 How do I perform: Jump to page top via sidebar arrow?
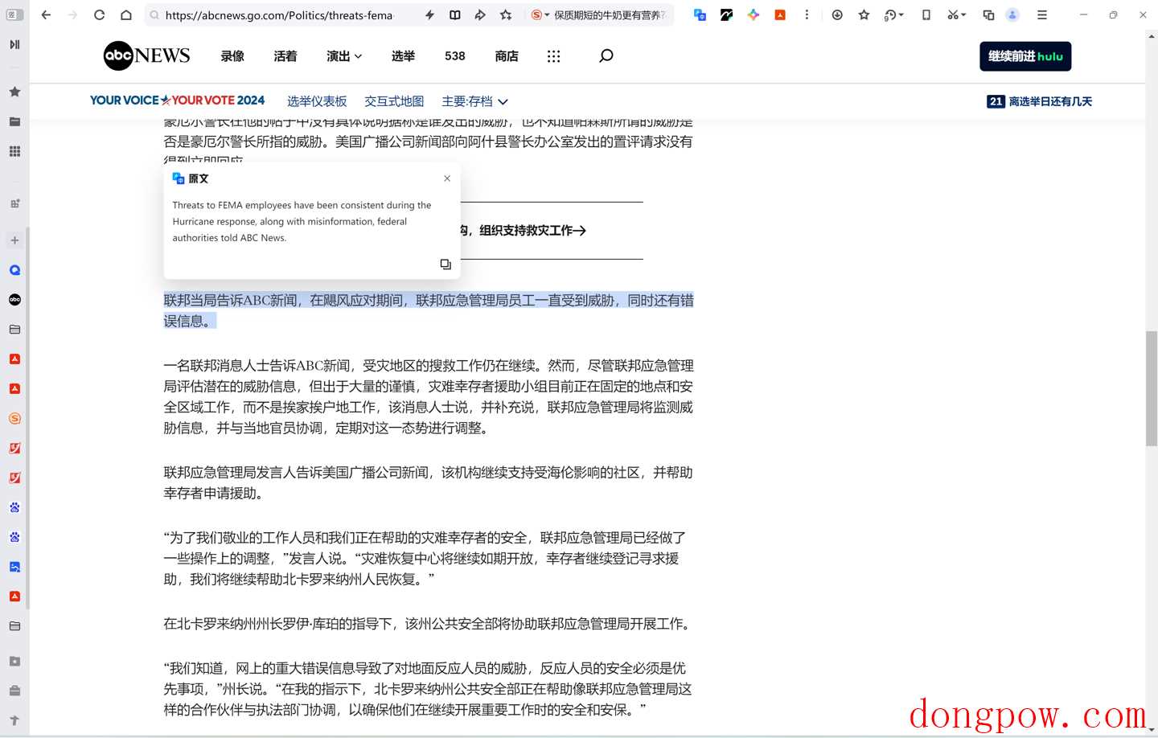coord(14,720)
